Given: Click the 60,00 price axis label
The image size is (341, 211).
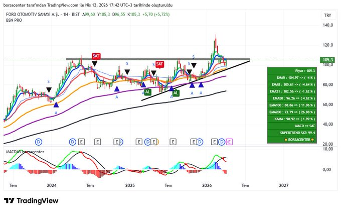Looking at the screenshot, I should tap(328, 104).
